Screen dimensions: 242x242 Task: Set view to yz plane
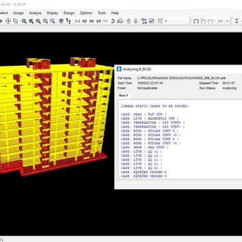(99, 21)
